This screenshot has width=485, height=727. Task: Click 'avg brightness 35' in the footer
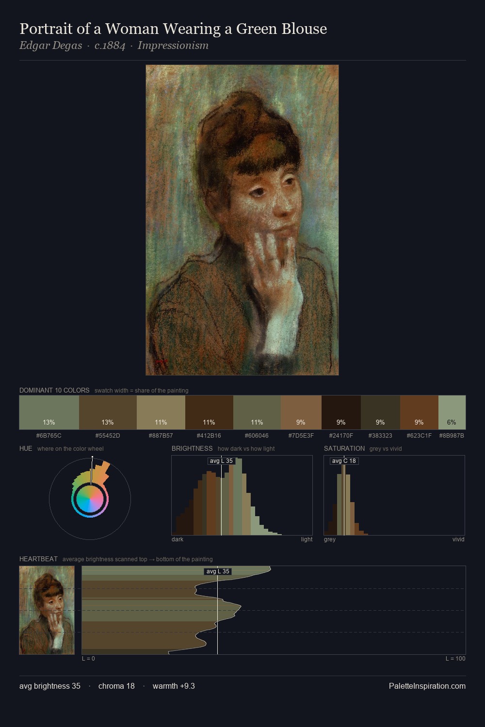[x=50, y=686]
